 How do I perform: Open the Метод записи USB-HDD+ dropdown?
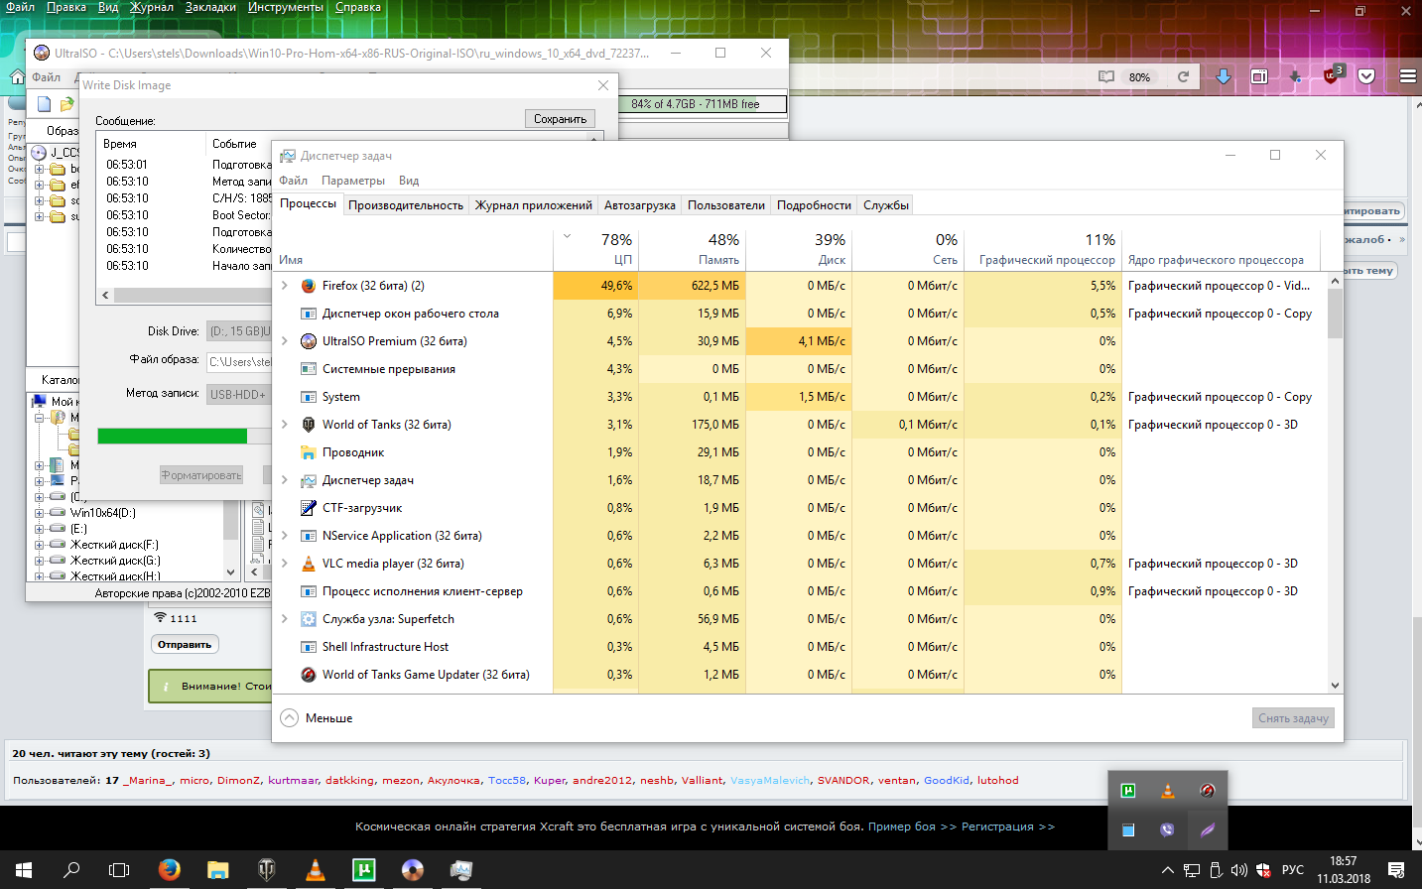point(239,394)
